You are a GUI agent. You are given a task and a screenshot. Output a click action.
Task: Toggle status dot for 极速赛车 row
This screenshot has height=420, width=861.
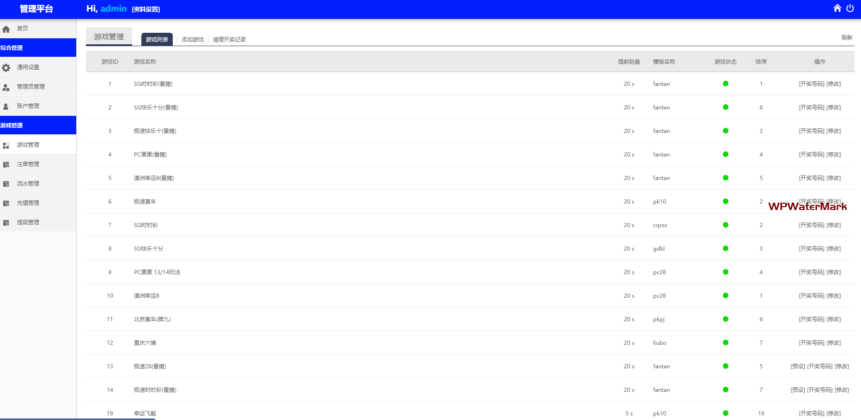point(725,202)
